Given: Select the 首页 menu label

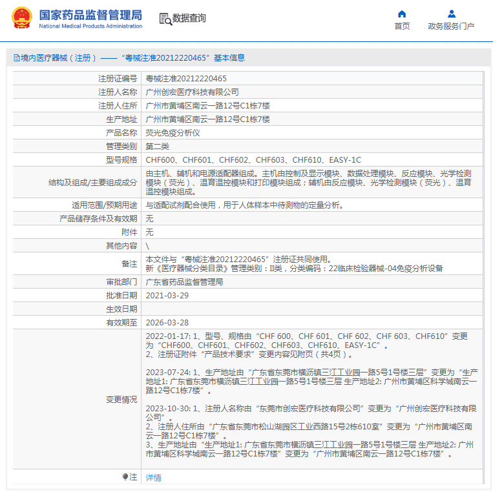Looking at the screenshot, I should point(402,26).
